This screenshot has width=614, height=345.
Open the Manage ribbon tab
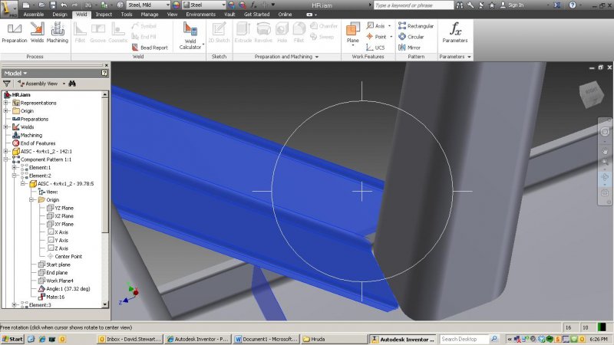[150, 15]
